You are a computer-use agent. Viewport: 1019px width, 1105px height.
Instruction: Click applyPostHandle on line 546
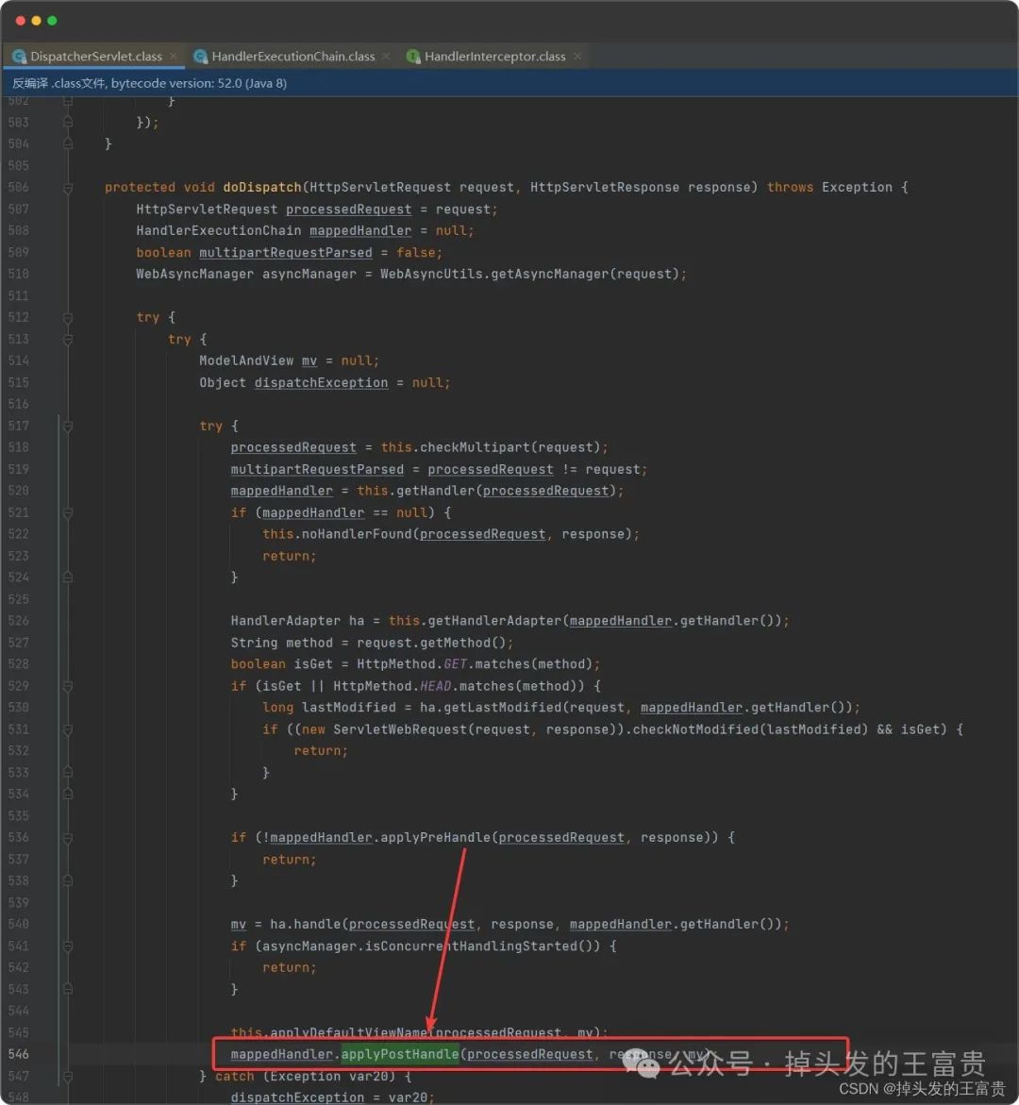coord(399,1054)
